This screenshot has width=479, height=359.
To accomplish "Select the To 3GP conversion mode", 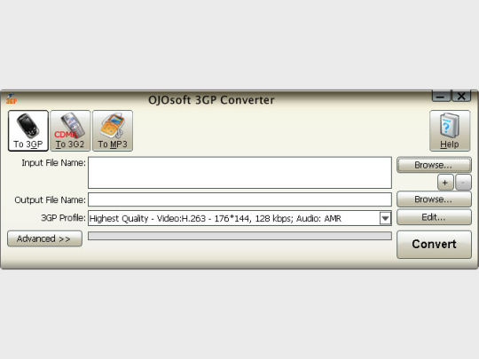I will [x=28, y=130].
